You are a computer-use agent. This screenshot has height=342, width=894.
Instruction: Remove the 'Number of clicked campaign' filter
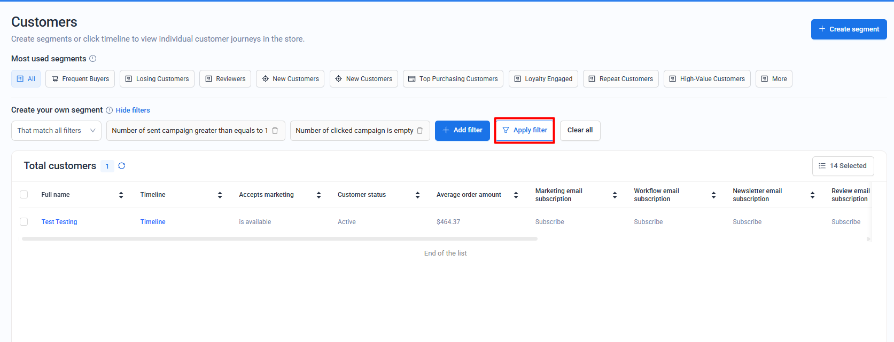pos(420,131)
